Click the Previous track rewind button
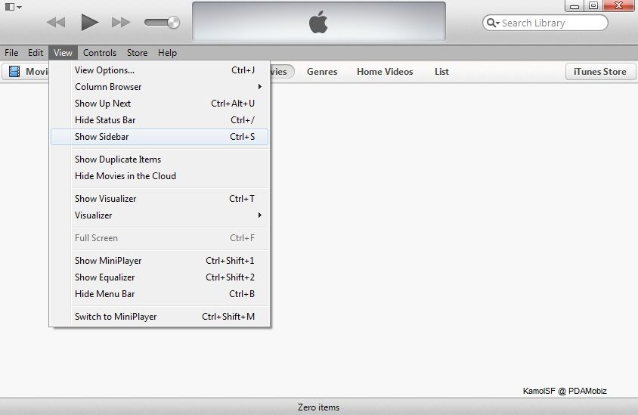 56,22
